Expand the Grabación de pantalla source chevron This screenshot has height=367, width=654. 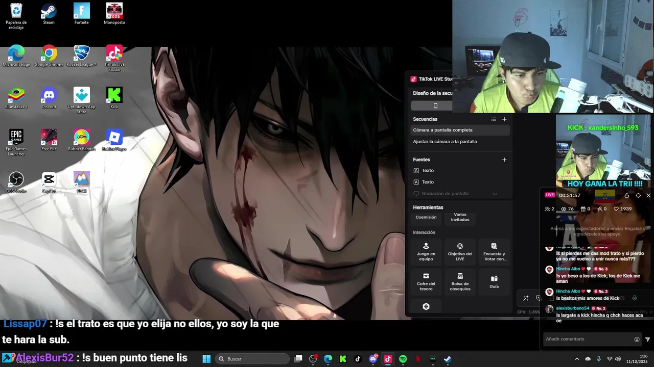[495, 194]
